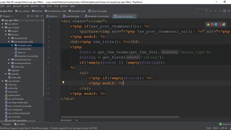Image resolution: width=231 pixels, height=130 pixels.
Task: Click the Debug bug icon in toolbar
Action: click(x=215, y=11)
